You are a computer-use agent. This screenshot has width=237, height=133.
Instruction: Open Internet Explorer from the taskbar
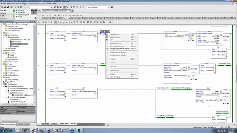tap(11, 131)
